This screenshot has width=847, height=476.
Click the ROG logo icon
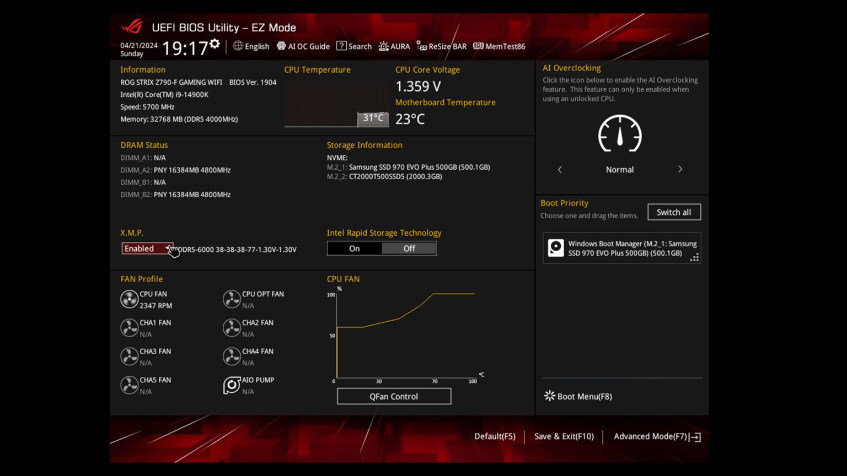point(132,26)
